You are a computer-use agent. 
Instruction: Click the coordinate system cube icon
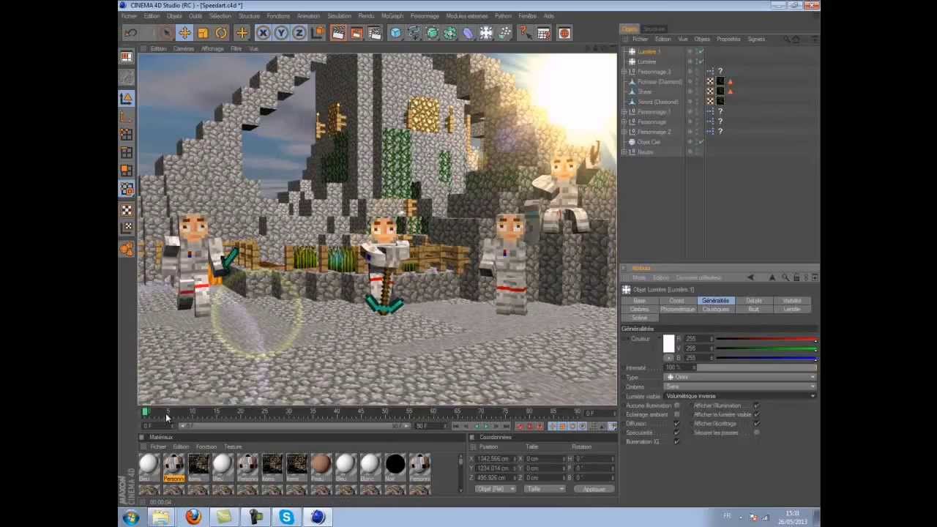pyautogui.click(x=318, y=33)
